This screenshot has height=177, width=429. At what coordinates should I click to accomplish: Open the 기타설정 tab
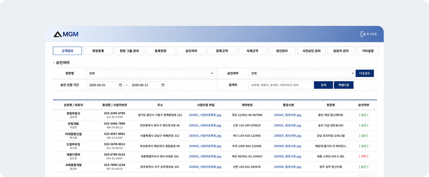point(368,51)
